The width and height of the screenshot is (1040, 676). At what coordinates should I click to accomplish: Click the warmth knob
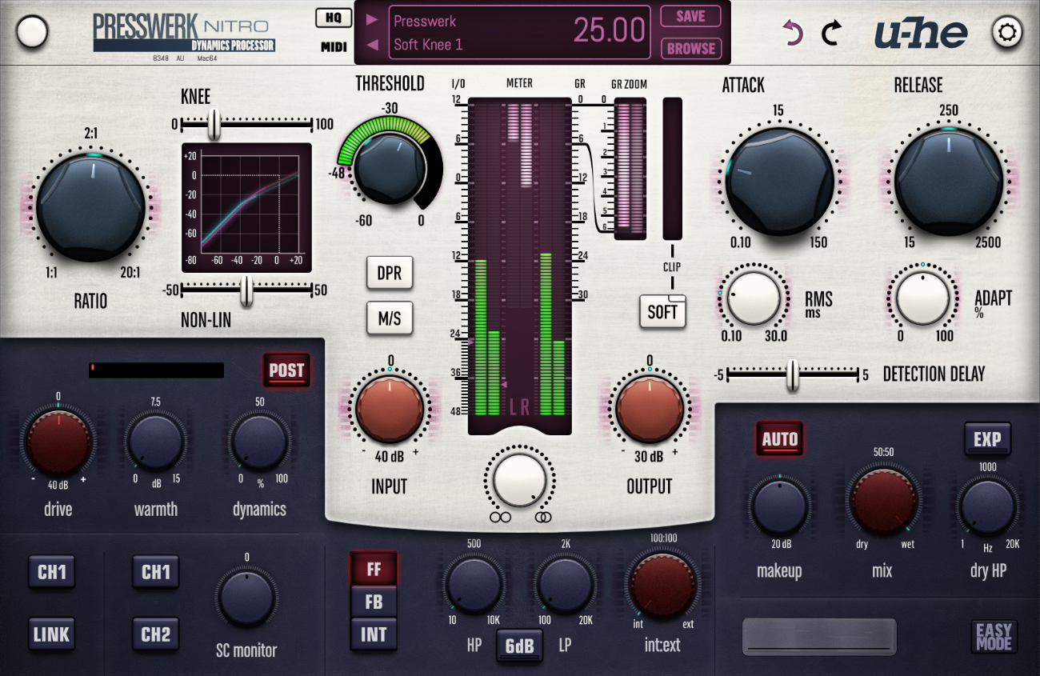156,443
